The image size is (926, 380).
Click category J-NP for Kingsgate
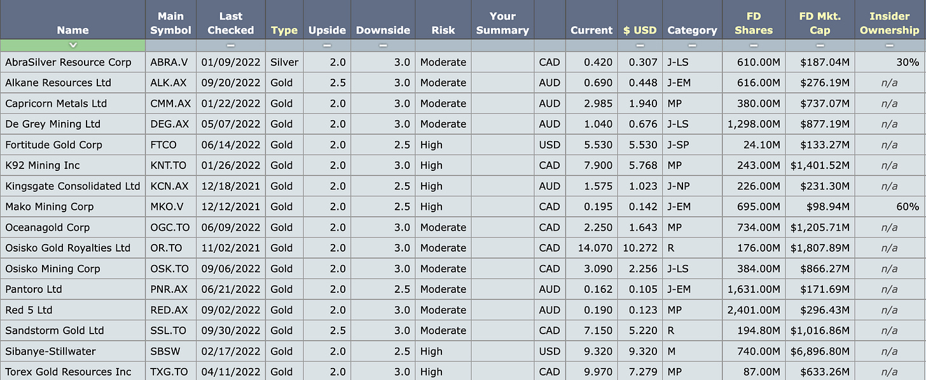coord(679,186)
